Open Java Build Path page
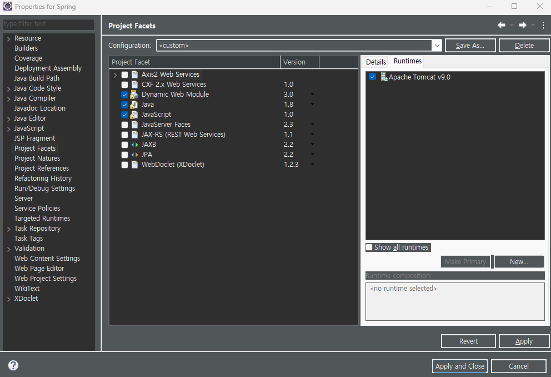The image size is (551, 377). coord(37,78)
